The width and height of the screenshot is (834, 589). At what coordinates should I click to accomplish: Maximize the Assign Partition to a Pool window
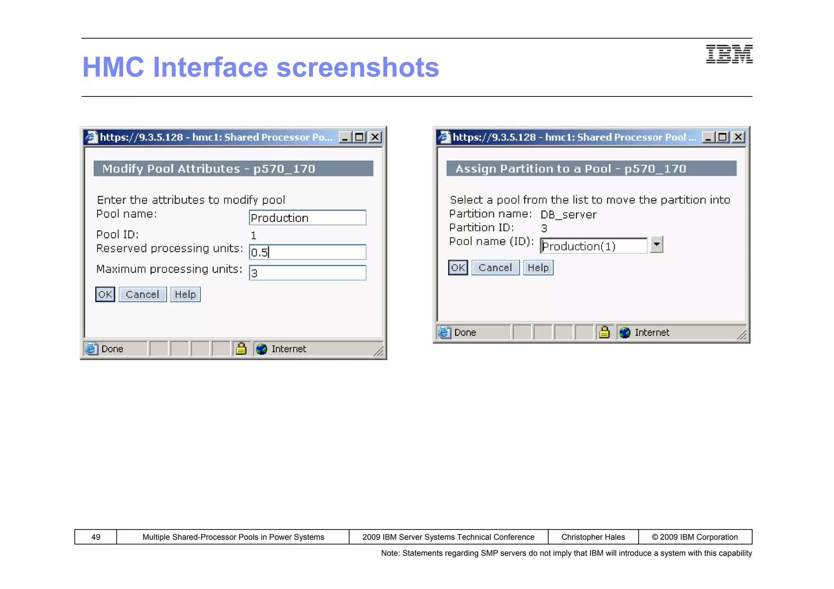pos(722,137)
